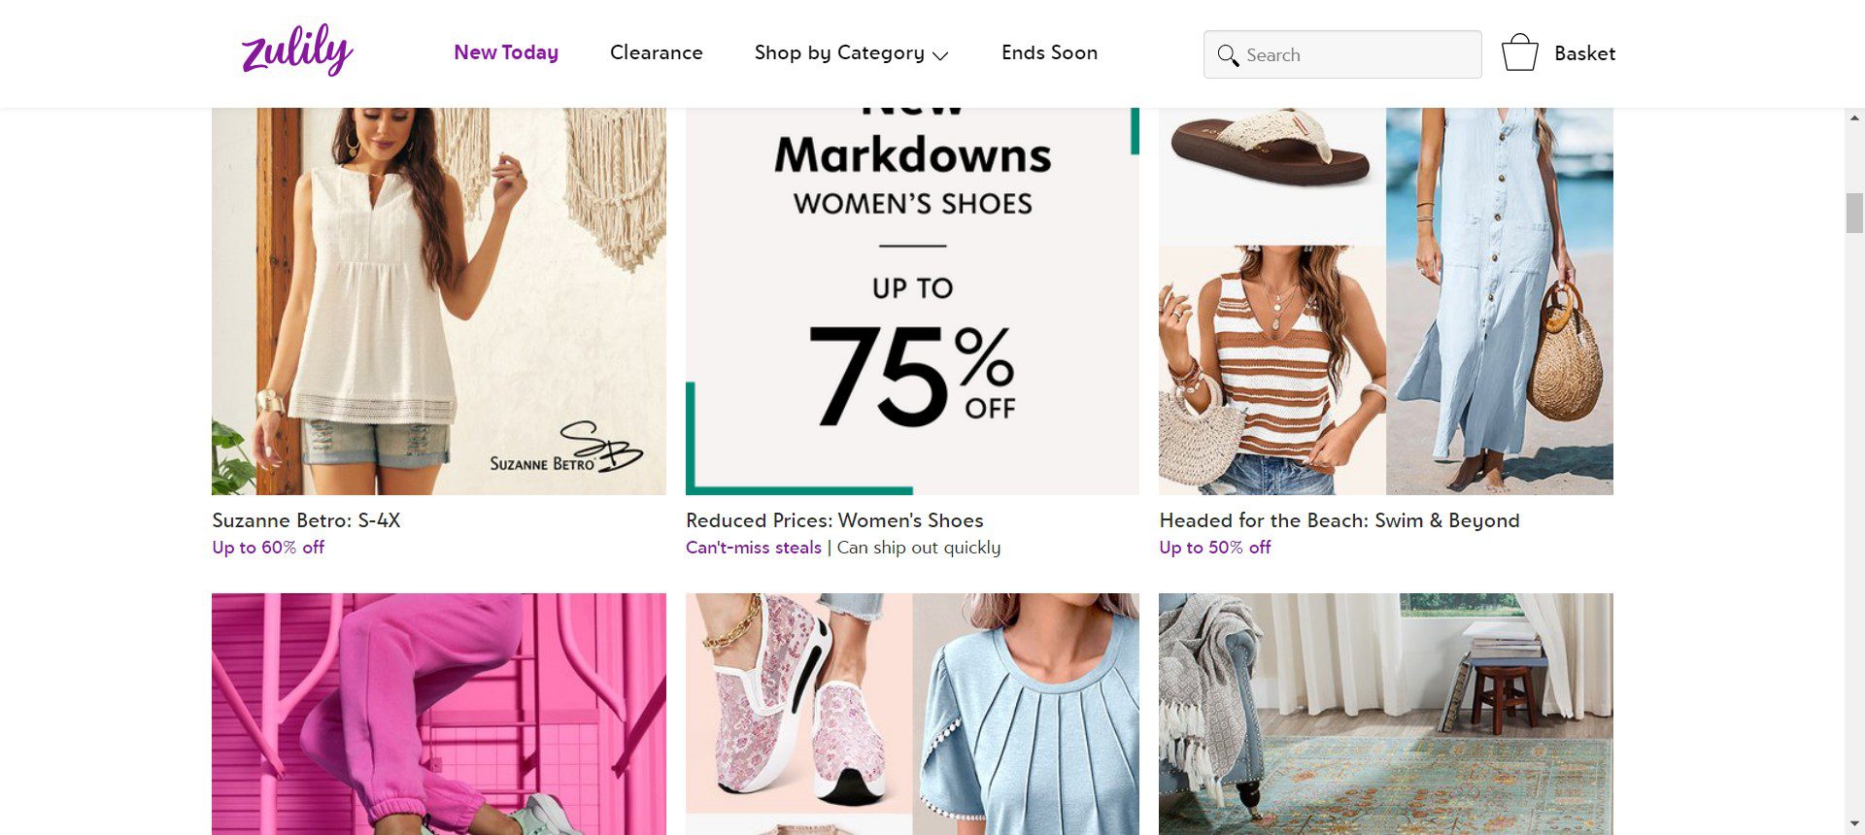The image size is (1865, 835).
Task: Open the pink joggers promo image
Action: click(x=439, y=714)
